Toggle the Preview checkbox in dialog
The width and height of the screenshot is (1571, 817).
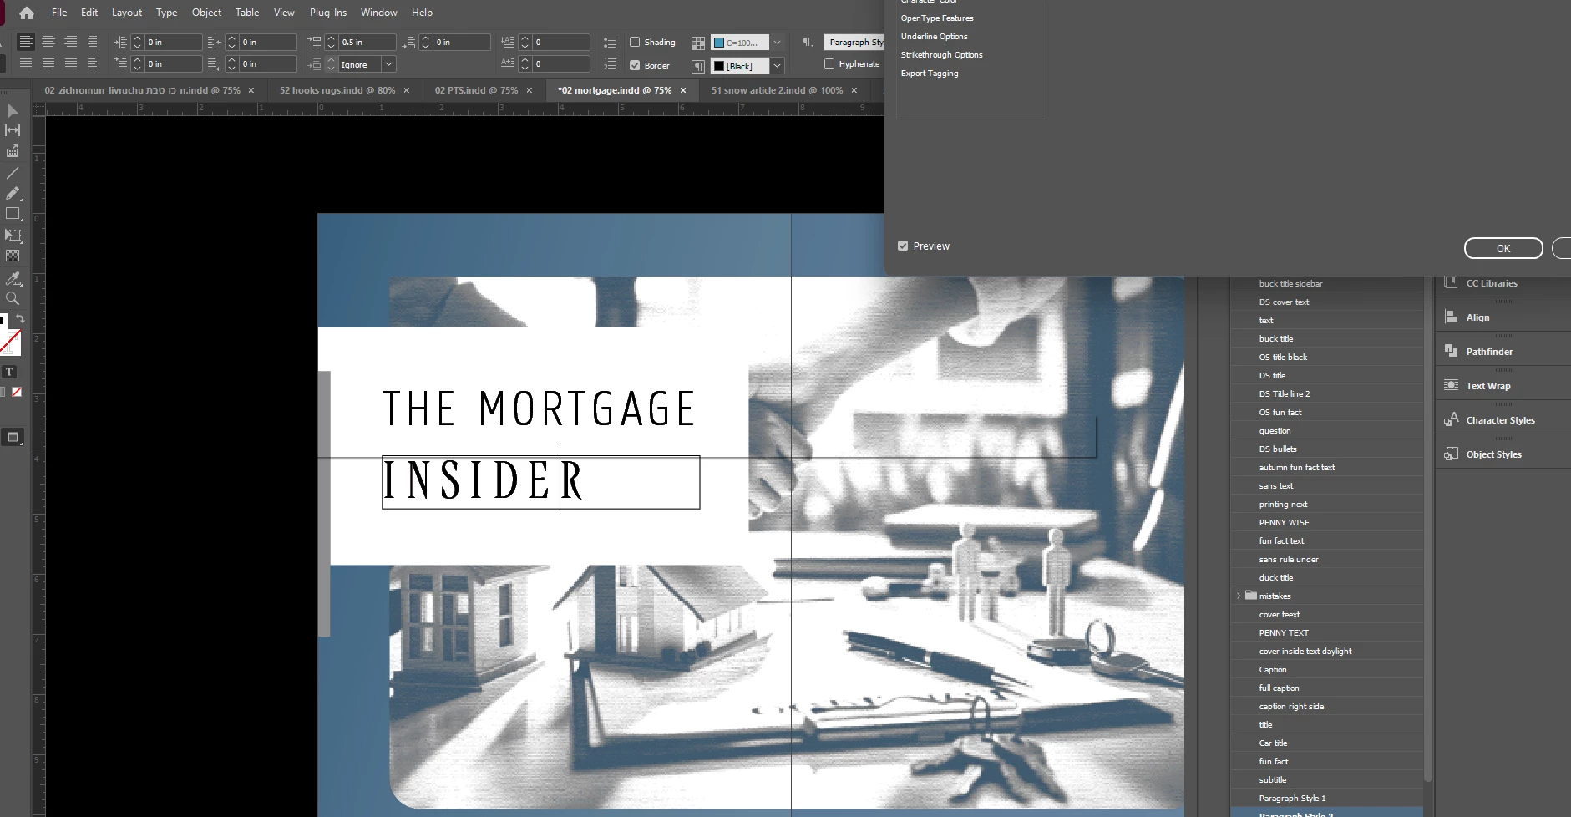[x=903, y=246]
